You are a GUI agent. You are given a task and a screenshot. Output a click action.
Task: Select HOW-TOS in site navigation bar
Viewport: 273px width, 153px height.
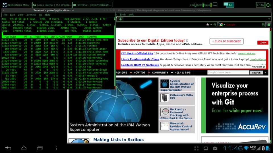139,73
